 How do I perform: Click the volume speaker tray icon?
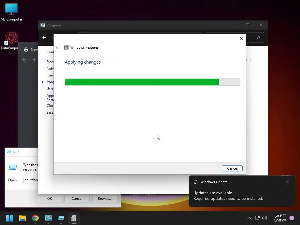[265, 218]
